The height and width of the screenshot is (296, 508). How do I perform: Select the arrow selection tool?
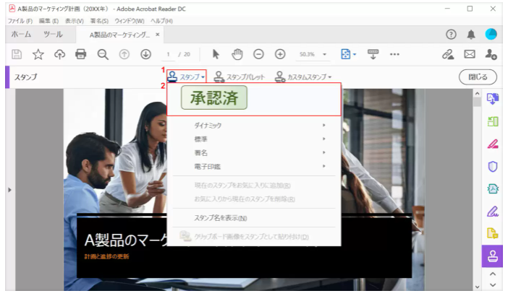click(x=216, y=54)
